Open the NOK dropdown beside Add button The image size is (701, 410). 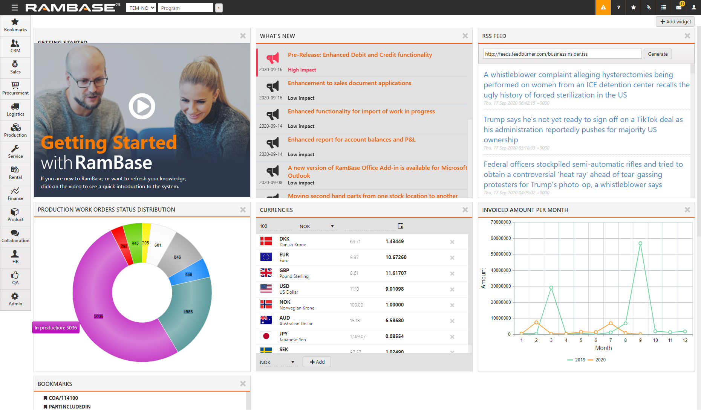pos(277,362)
